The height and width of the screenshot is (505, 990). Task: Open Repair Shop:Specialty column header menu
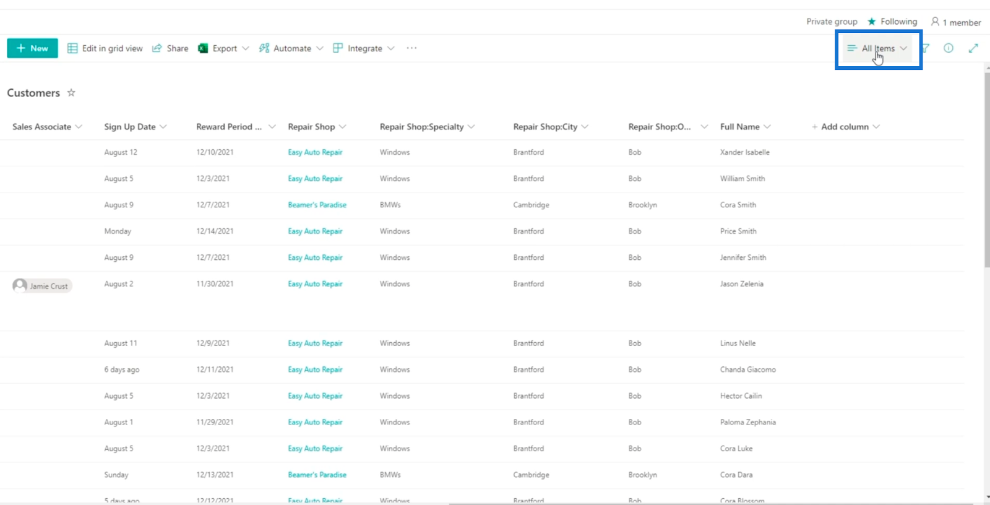(427, 127)
